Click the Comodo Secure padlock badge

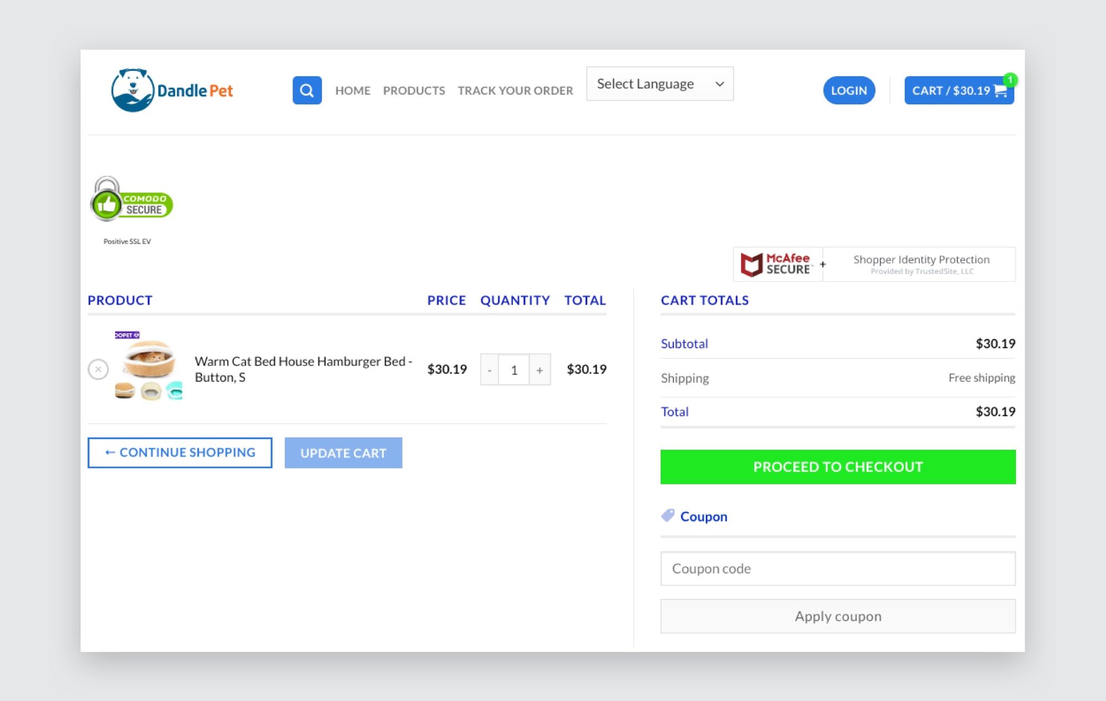tap(132, 201)
